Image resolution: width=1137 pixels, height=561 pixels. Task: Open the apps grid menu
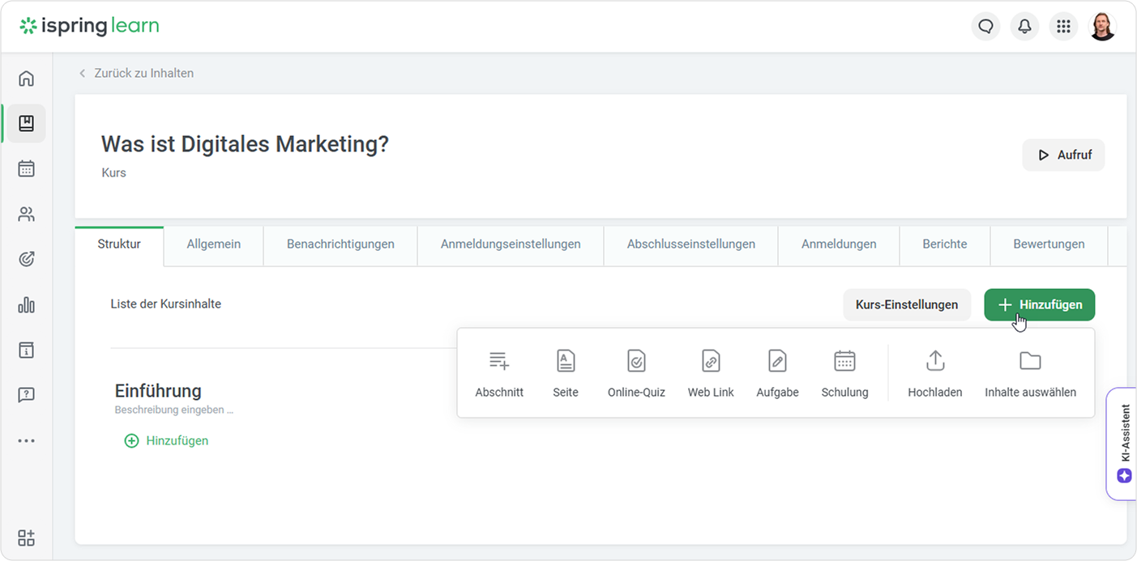tap(1063, 27)
